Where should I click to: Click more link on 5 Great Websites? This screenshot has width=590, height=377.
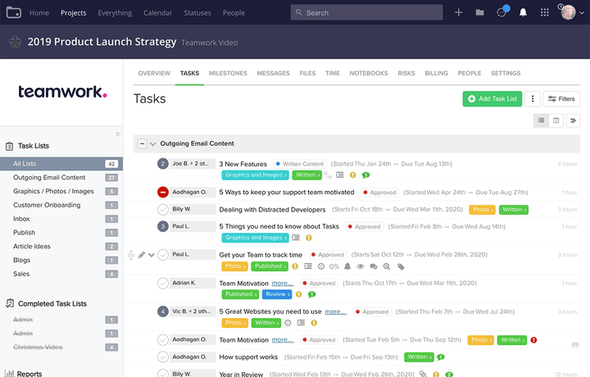pyautogui.click(x=336, y=311)
